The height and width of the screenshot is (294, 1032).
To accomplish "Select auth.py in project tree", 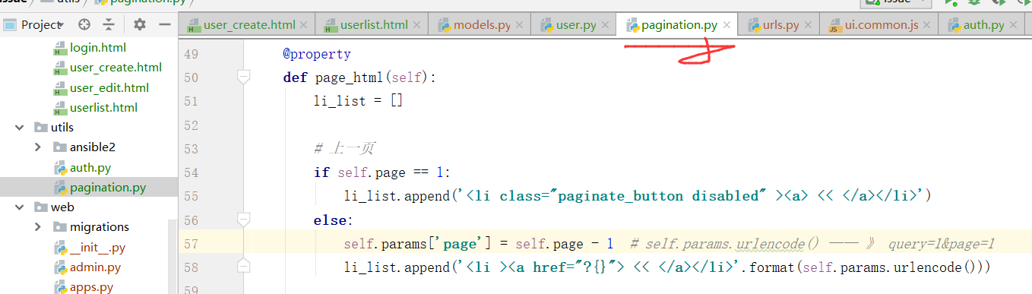I will click(90, 167).
